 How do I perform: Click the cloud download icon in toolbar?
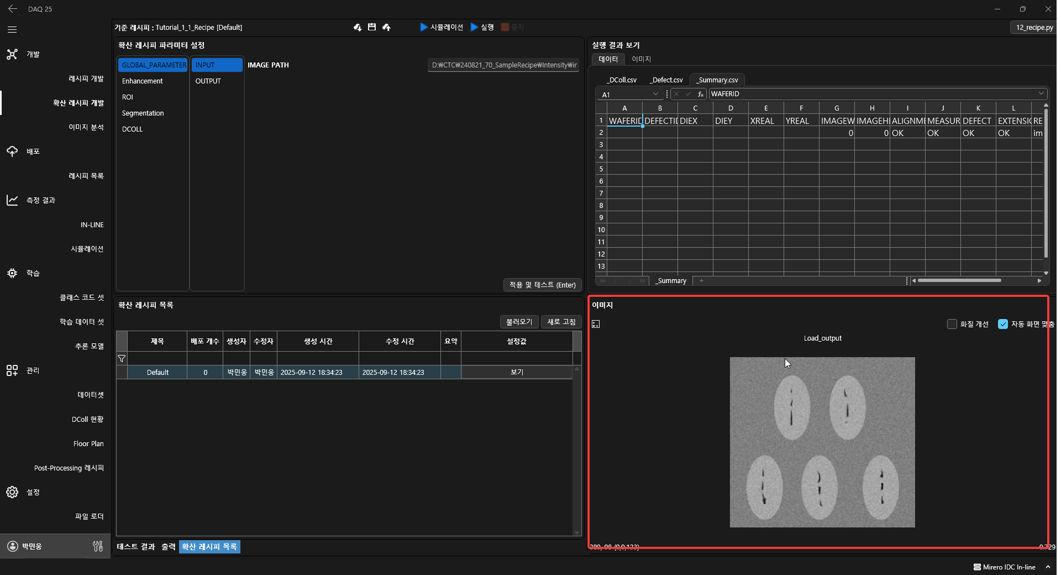pyautogui.click(x=358, y=27)
